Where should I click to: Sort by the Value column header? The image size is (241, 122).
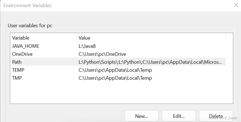pos(151,38)
